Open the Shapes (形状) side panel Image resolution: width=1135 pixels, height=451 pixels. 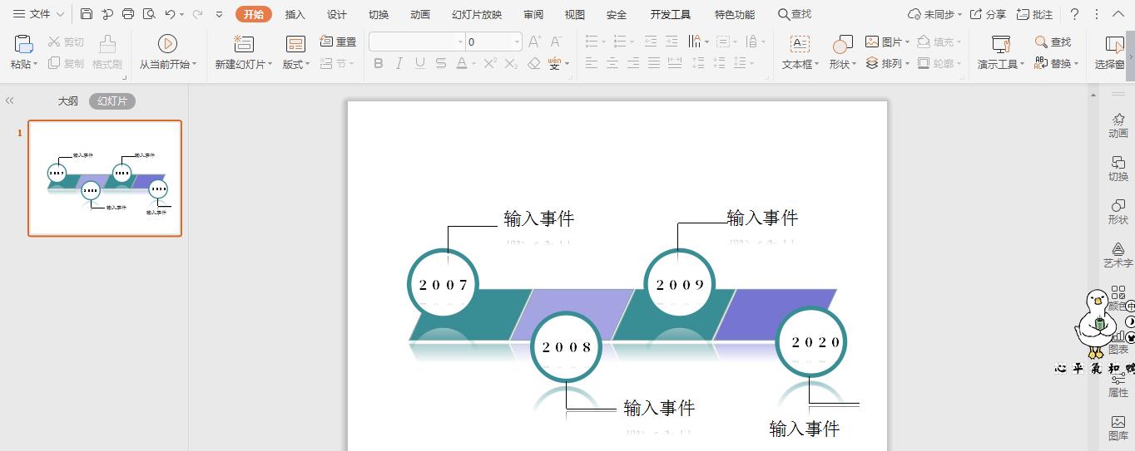pos(1118,212)
